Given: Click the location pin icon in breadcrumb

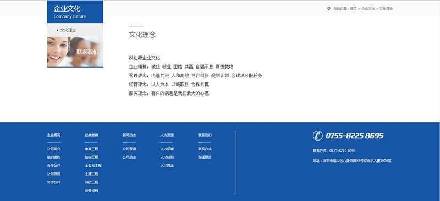Looking at the screenshot, I should pyautogui.click(x=328, y=9).
